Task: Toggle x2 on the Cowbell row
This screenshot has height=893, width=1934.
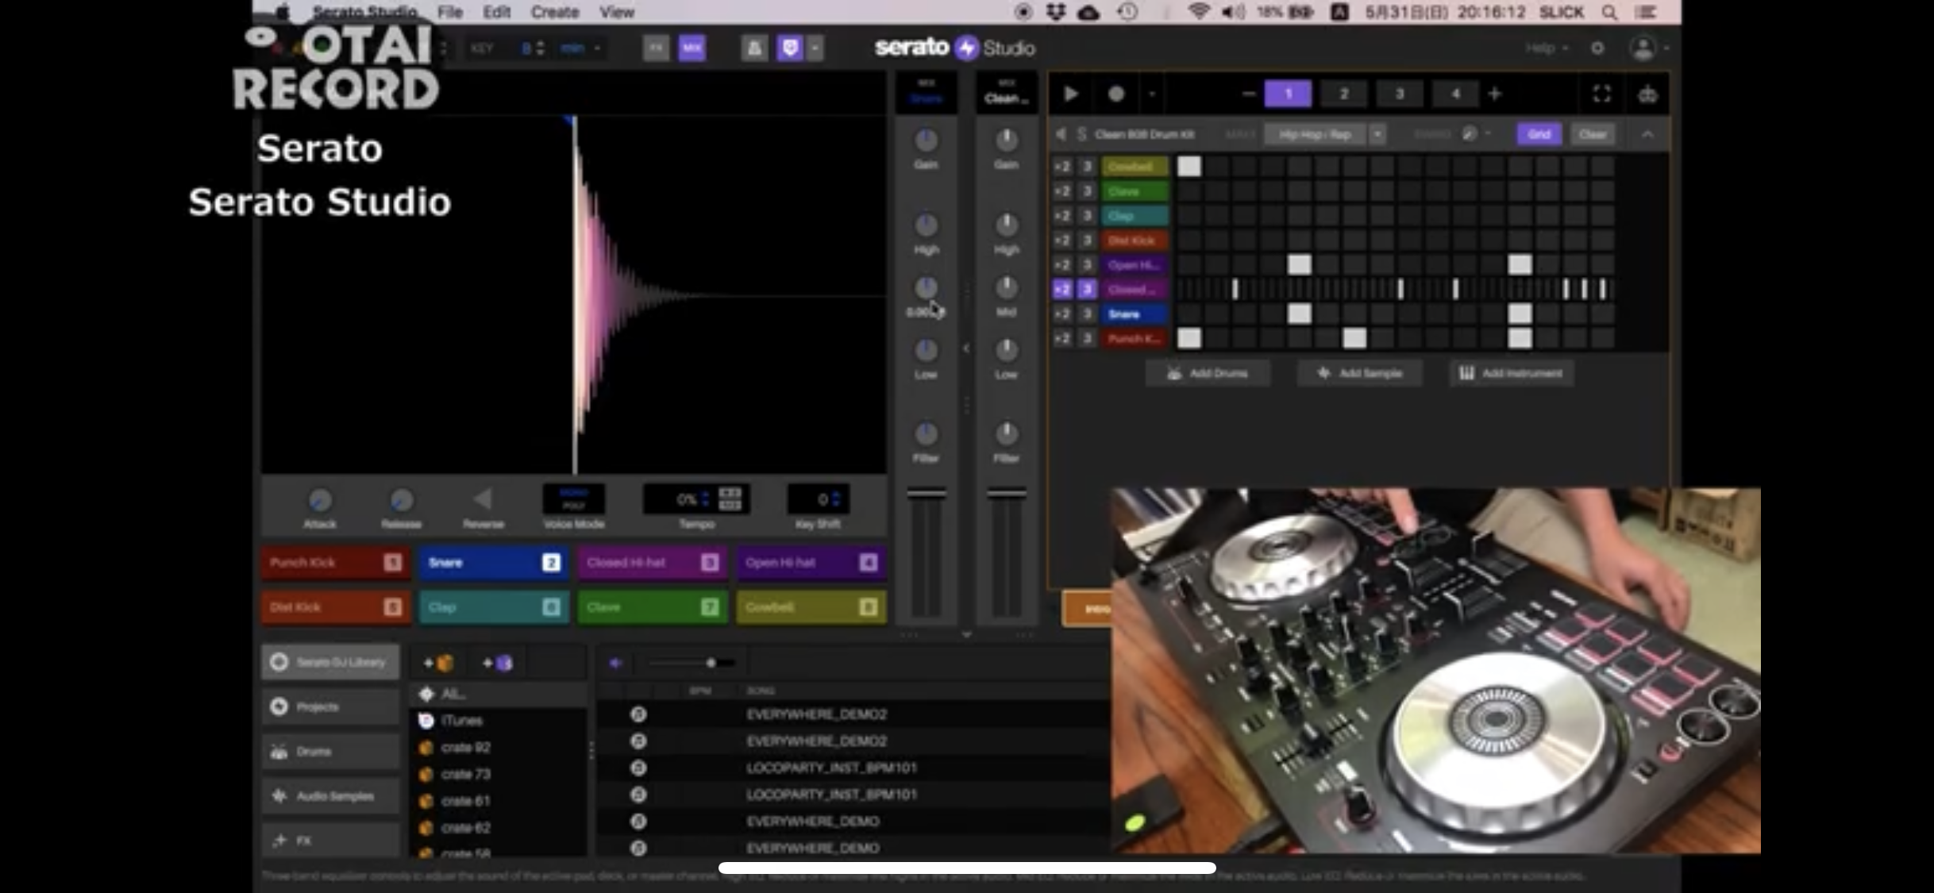Action: pos(1062,166)
